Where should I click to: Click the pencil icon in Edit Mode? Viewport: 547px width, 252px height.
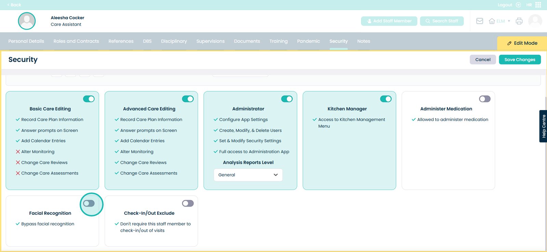tap(509, 43)
